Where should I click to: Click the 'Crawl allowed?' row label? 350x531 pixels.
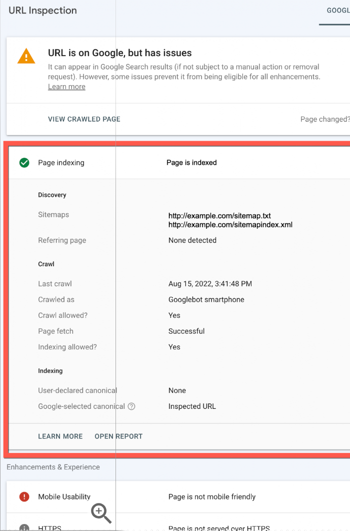62,316
